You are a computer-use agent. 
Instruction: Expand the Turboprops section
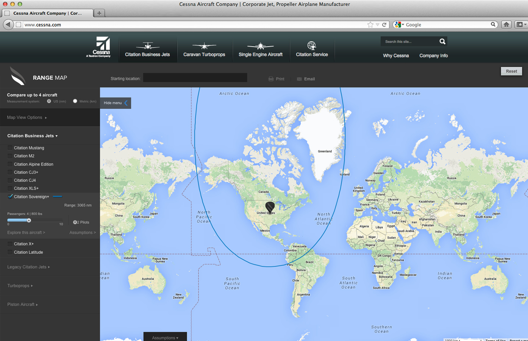[x=20, y=286]
